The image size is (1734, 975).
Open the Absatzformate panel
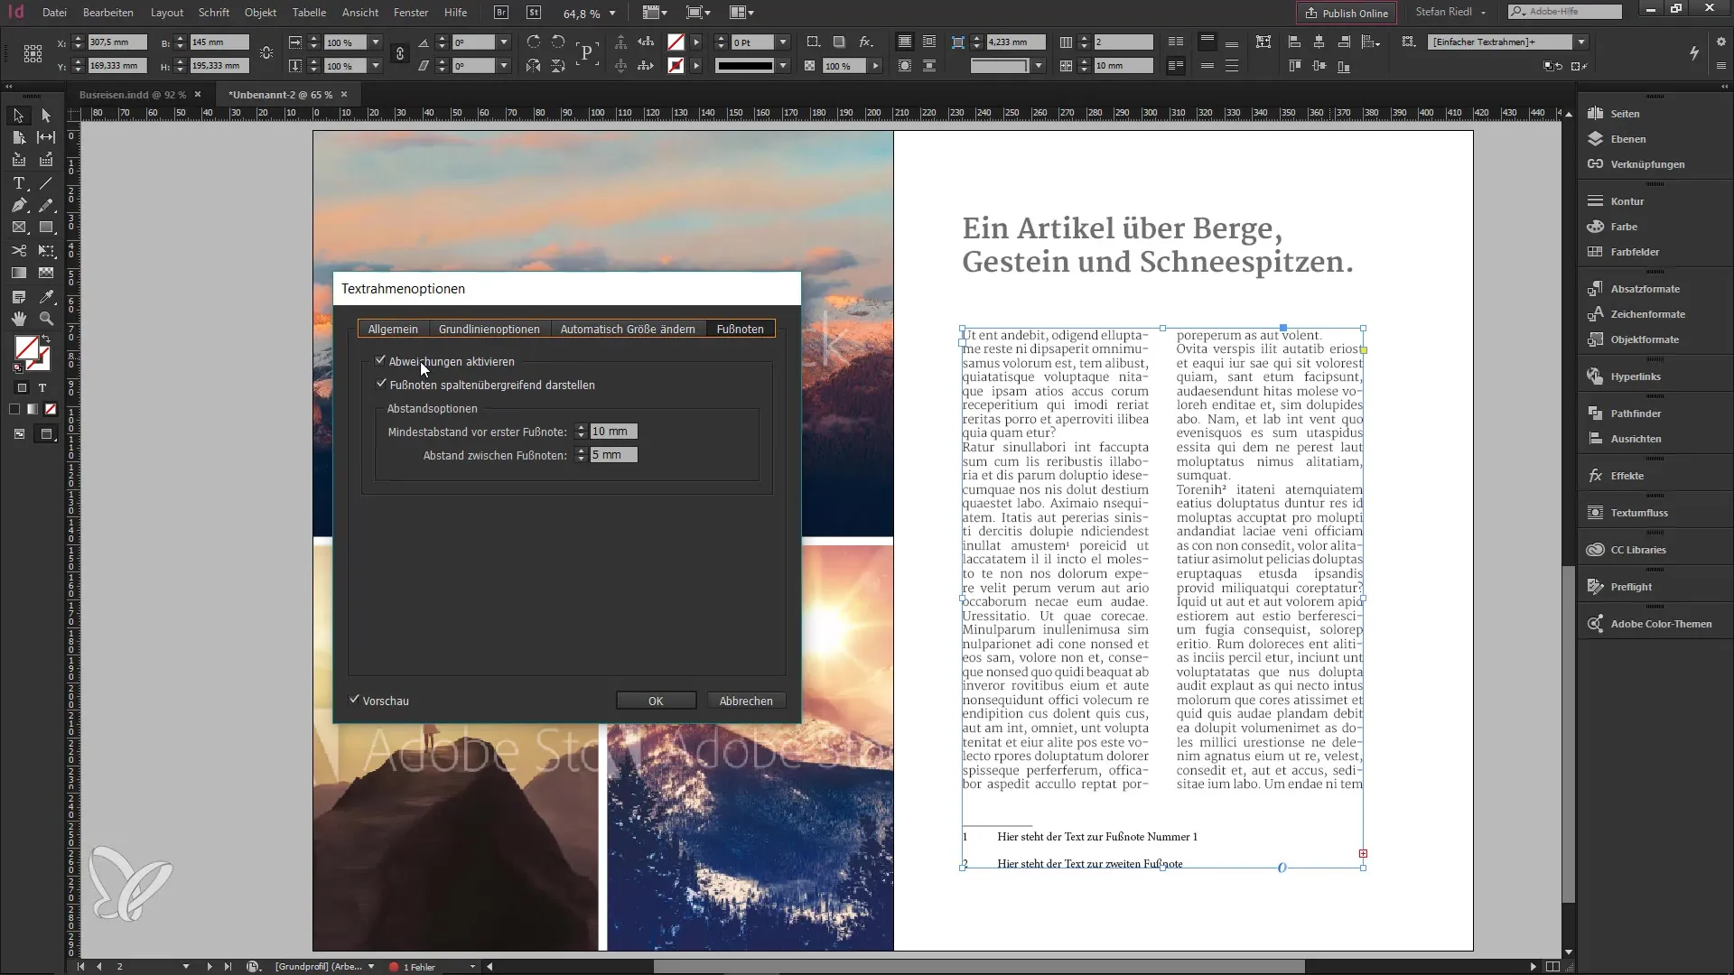(1645, 289)
